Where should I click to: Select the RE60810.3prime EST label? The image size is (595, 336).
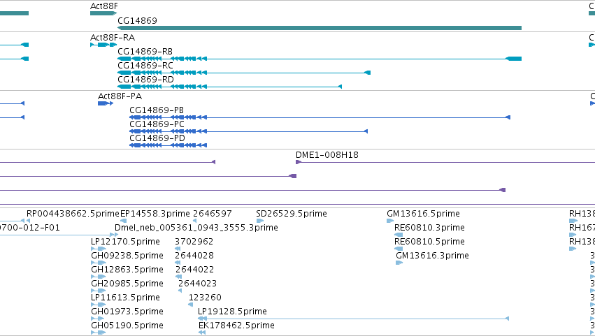(x=429, y=228)
